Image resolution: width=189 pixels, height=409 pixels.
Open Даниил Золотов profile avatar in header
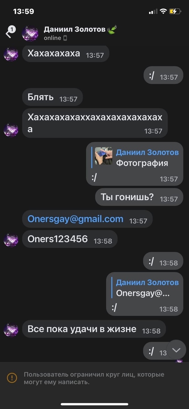click(30, 33)
